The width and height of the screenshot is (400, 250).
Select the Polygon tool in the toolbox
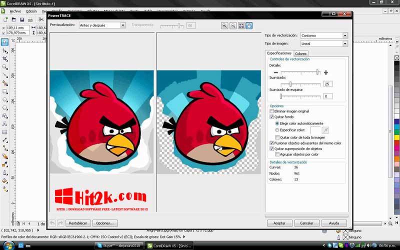(4, 107)
